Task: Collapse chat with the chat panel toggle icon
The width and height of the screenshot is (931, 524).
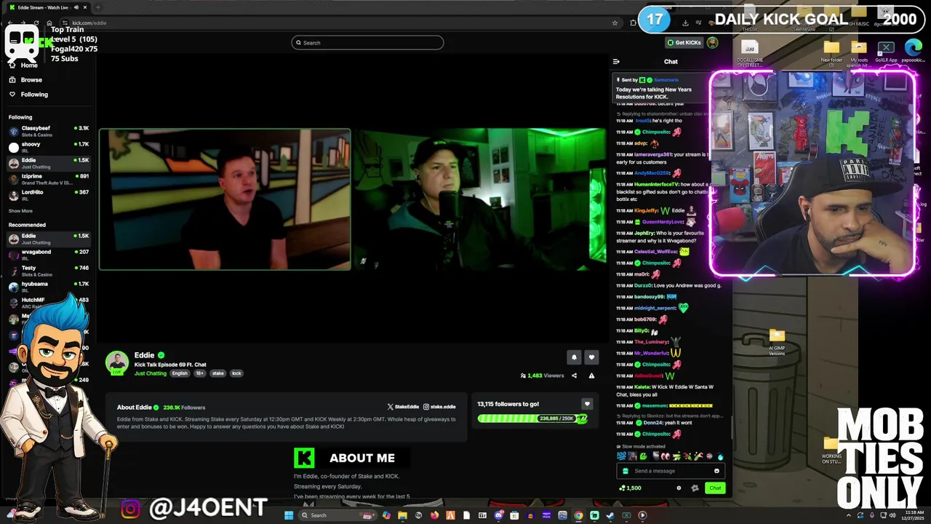Action: coord(616,62)
